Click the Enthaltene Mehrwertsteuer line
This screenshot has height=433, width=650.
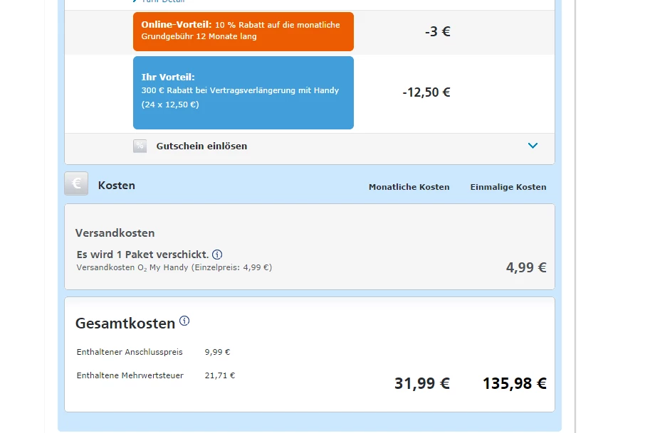(130, 375)
